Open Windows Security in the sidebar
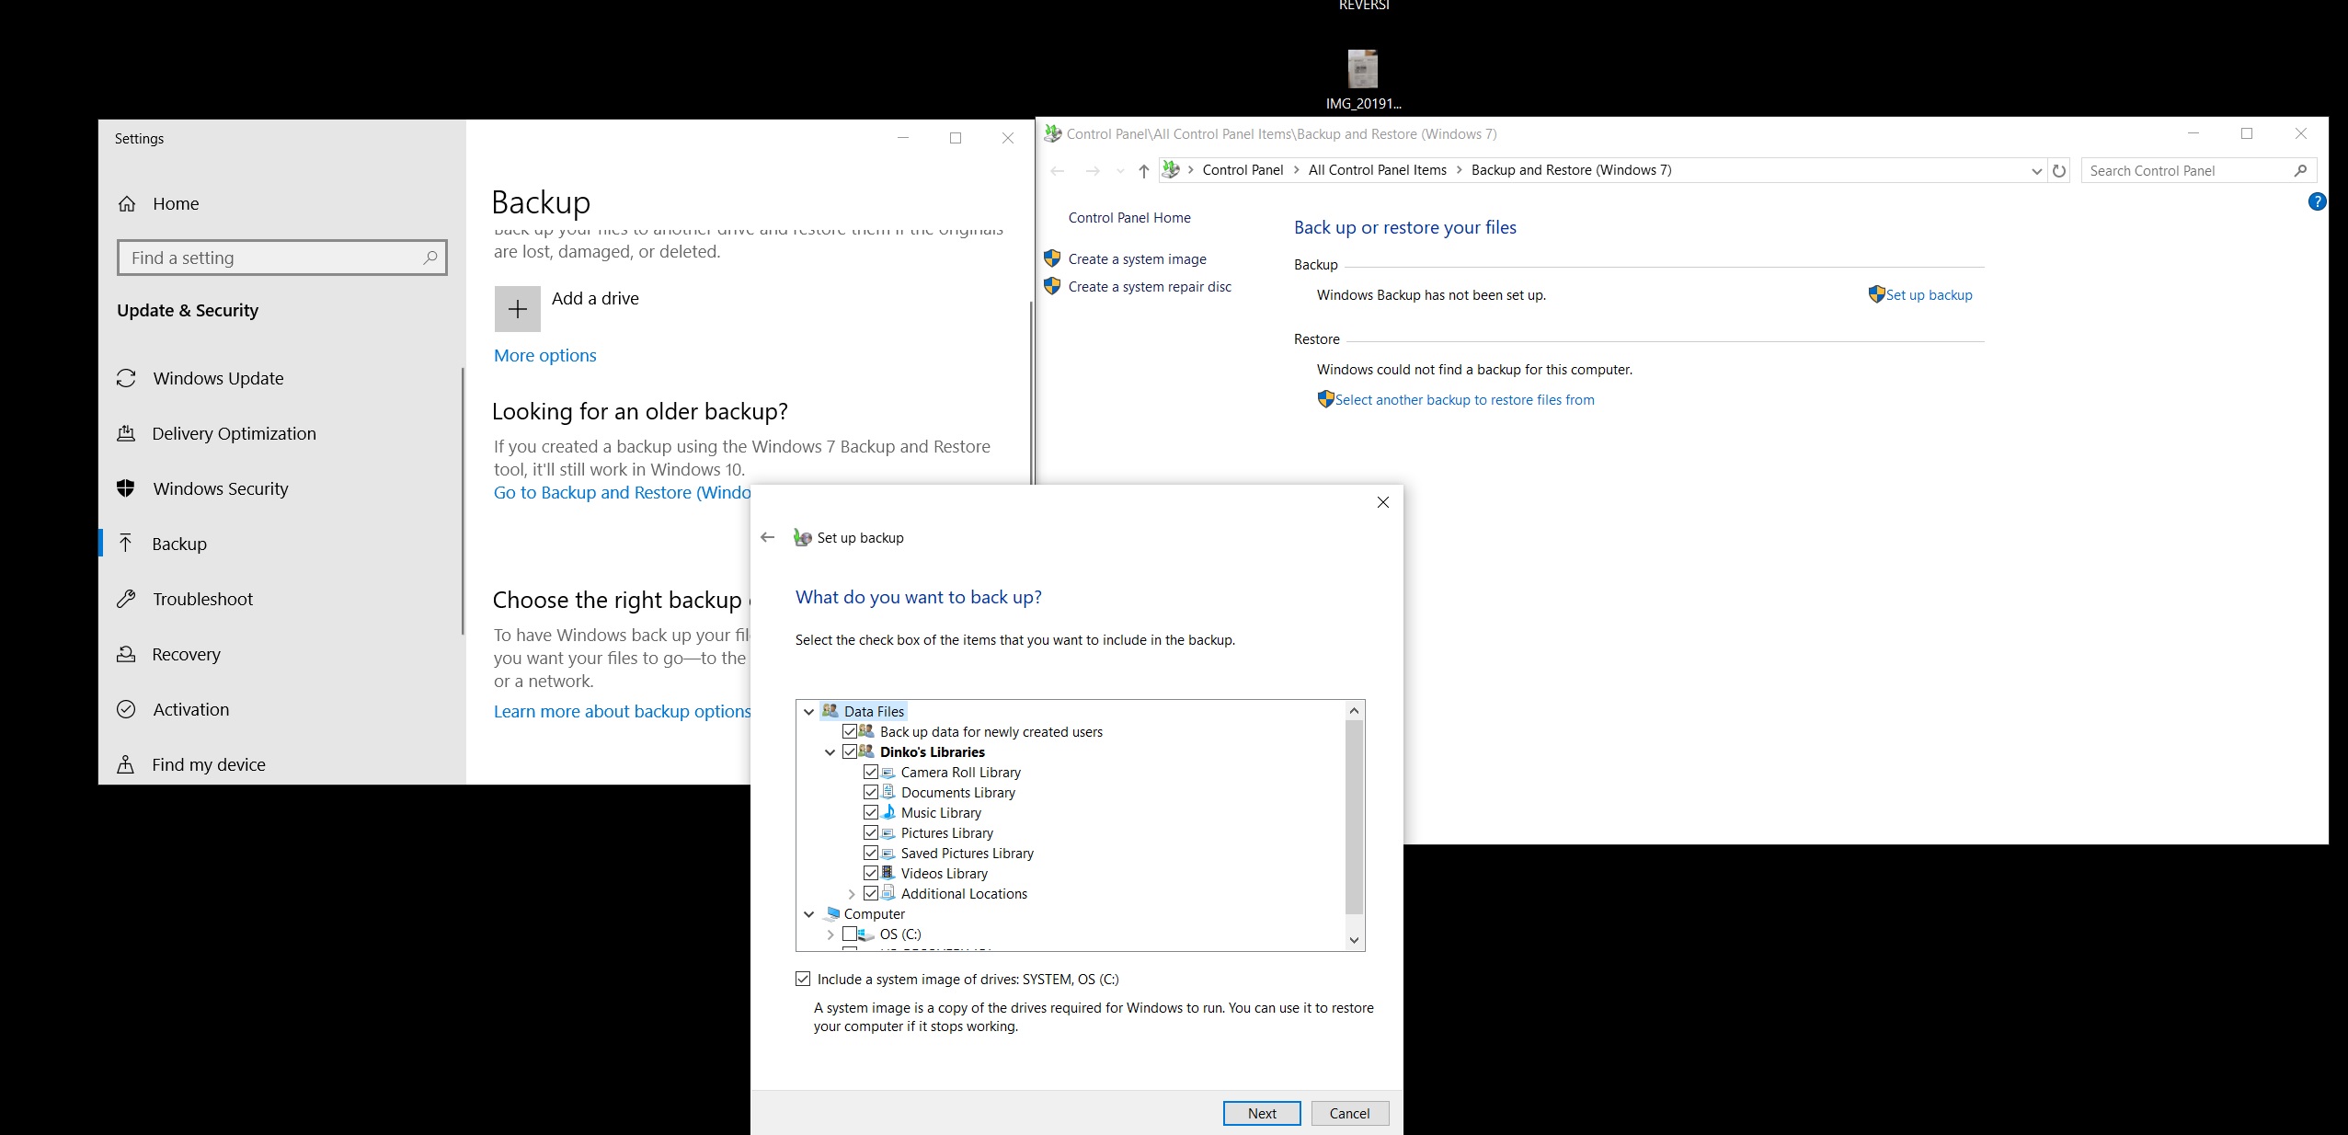 220,489
